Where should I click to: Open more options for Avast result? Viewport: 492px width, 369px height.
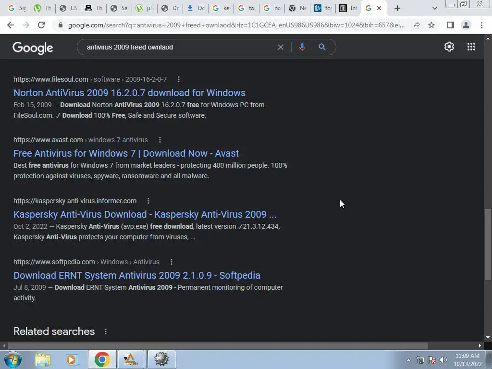[160, 140]
